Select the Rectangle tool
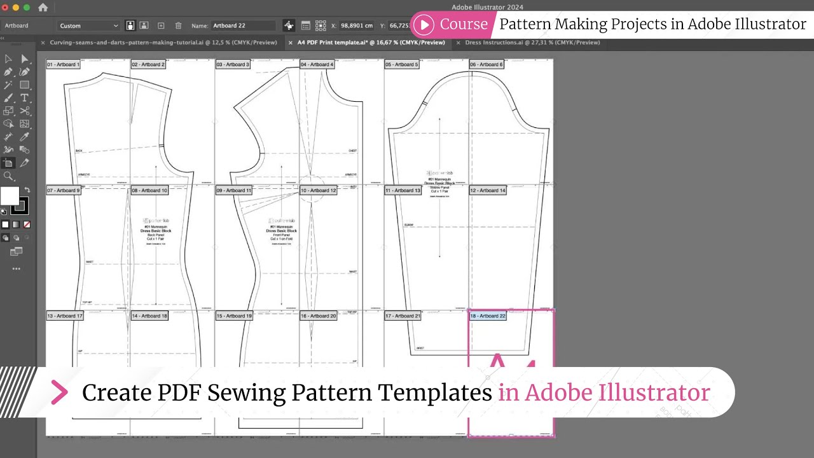Image resolution: width=814 pixels, height=458 pixels. (x=25, y=85)
